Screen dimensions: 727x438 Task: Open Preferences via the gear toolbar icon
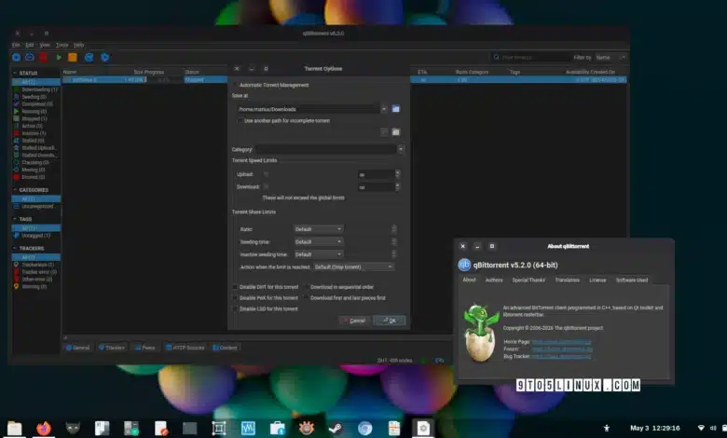click(x=104, y=57)
